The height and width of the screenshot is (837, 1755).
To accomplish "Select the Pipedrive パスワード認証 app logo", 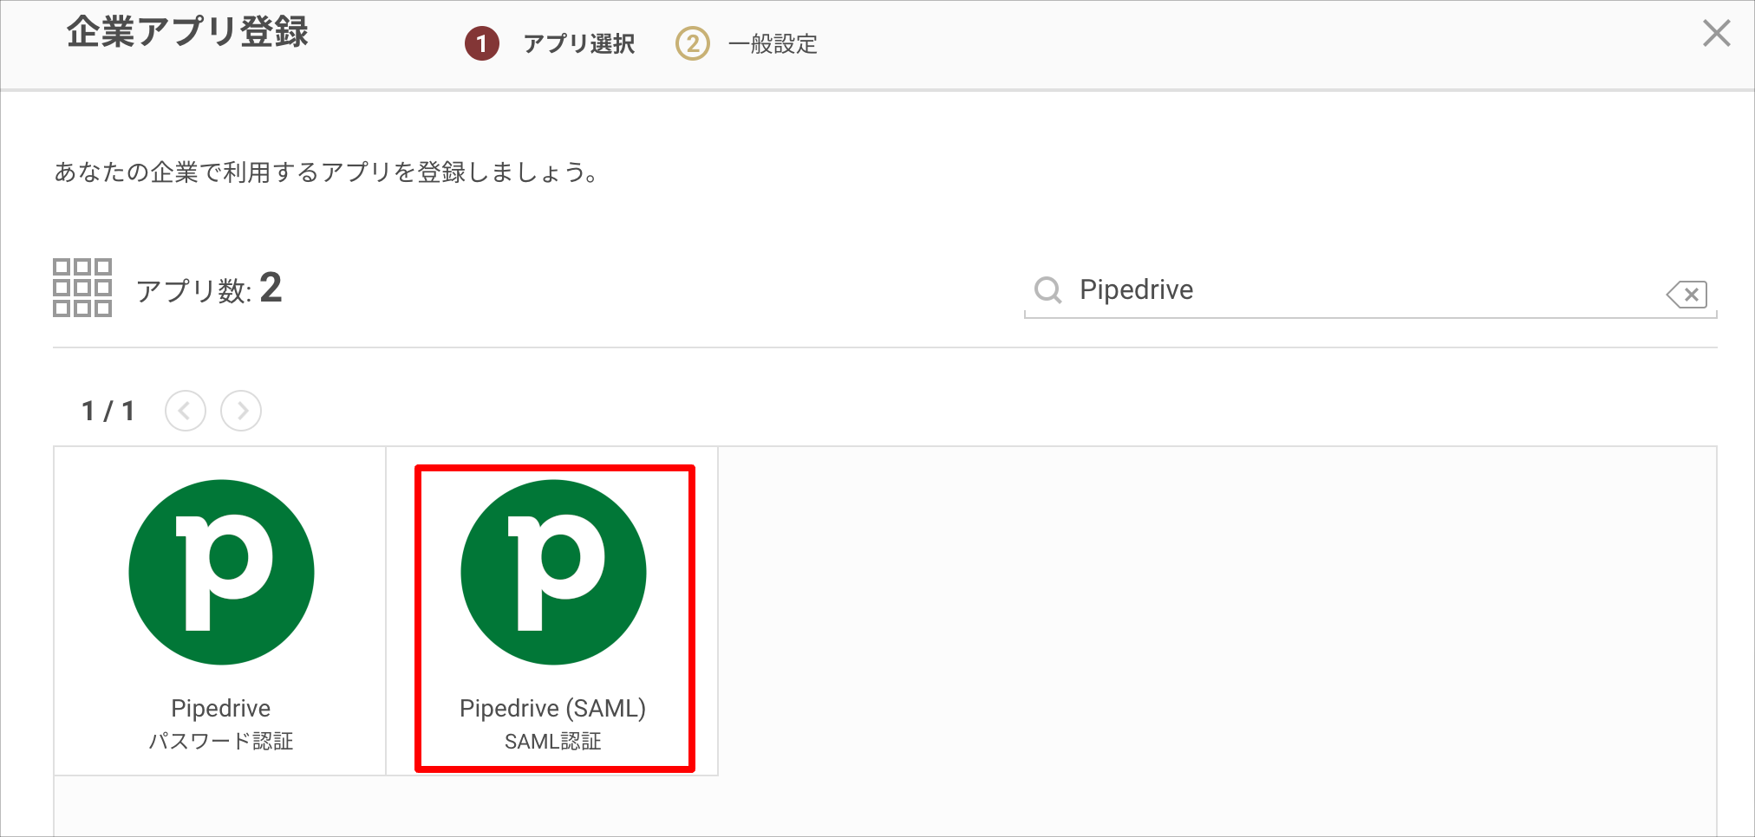I will coord(221,572).
